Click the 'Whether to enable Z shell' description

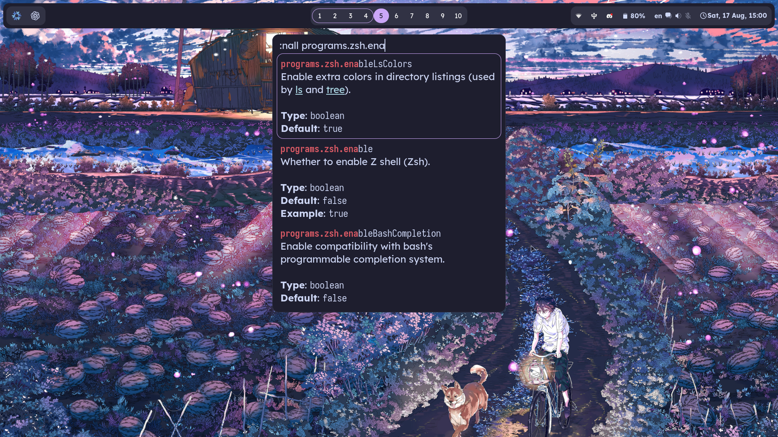(x=355, y=162)
